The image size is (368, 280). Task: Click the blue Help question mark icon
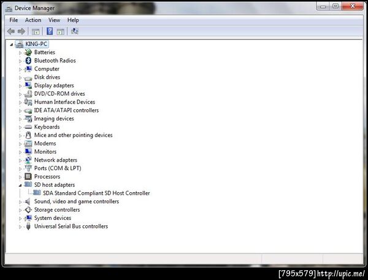(x=50, y=31)
